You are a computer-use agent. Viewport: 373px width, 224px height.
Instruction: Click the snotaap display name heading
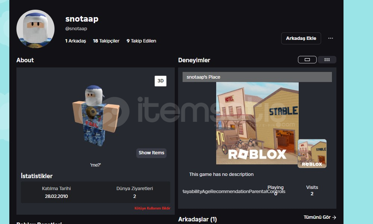pos(82,19)
